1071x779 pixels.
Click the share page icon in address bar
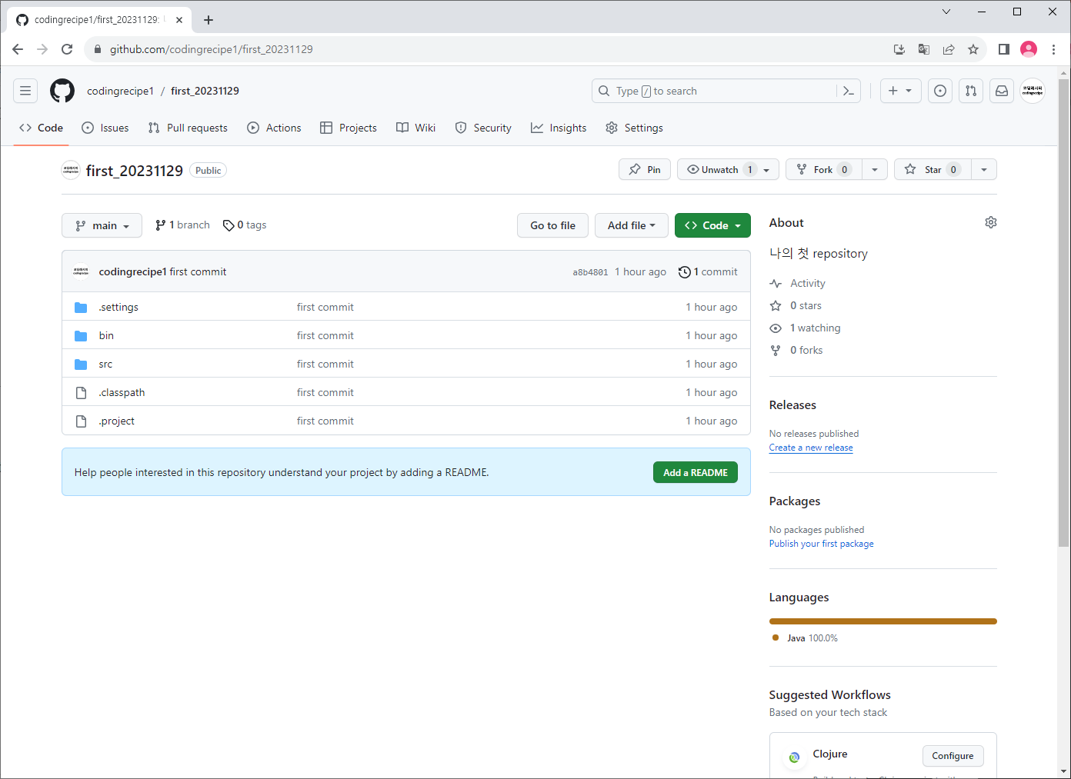click(949, 49)
